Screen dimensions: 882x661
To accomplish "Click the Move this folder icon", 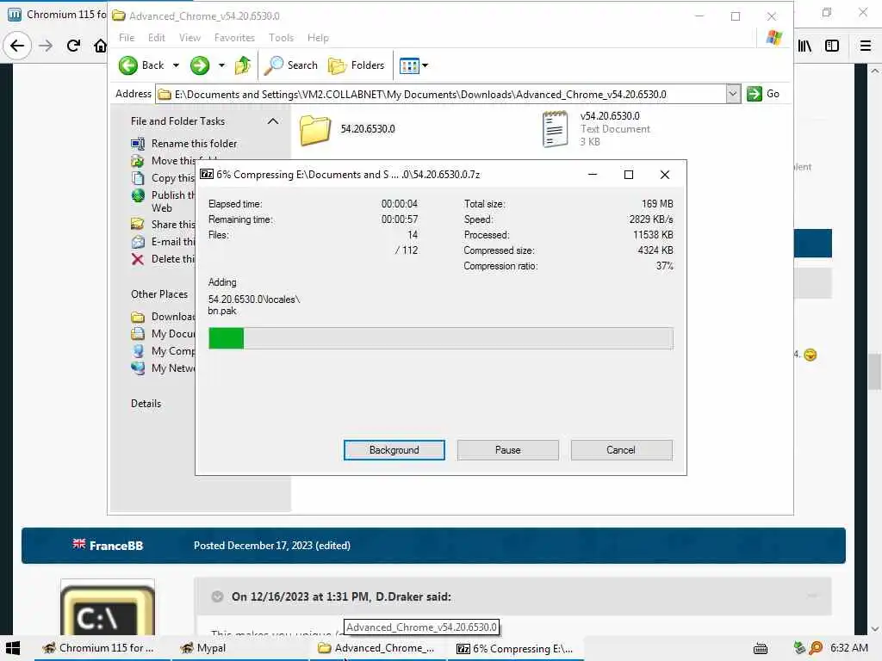I will pos(138,161).
